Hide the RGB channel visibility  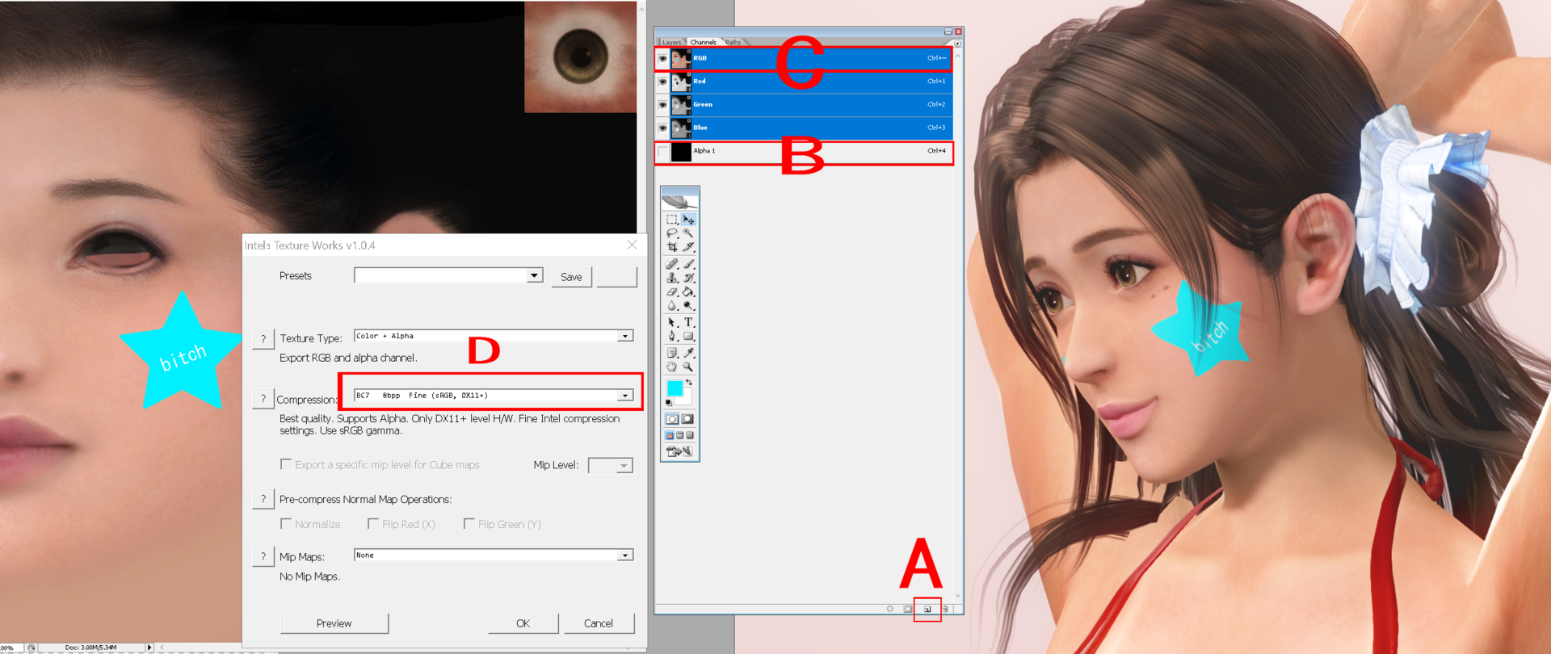pos(662,58)
